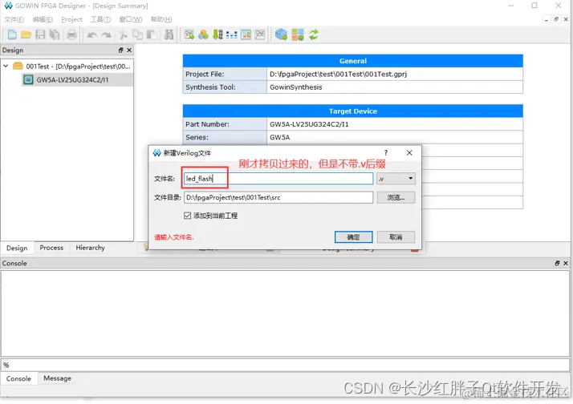
Task: Switch to the Message tab
Action: click(x=57, y=378)
